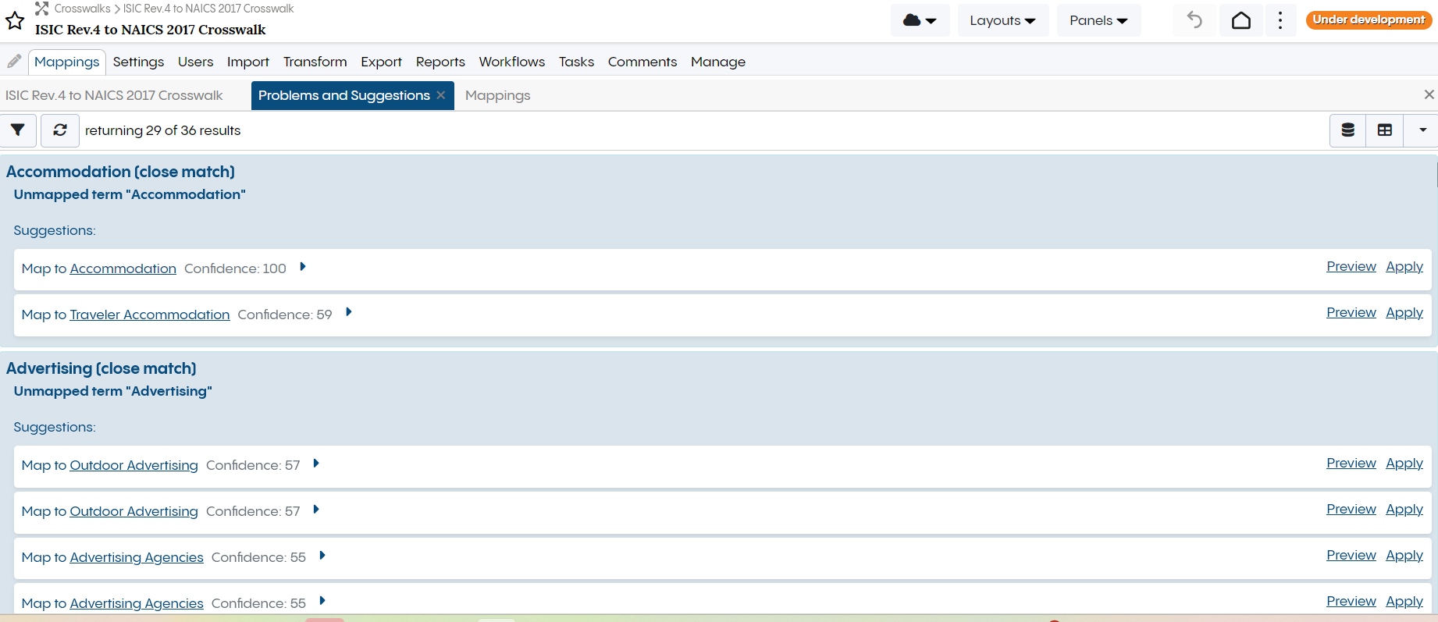Open the filter funnel button
The image size is (1438, 622).
[x=18, y=130]
